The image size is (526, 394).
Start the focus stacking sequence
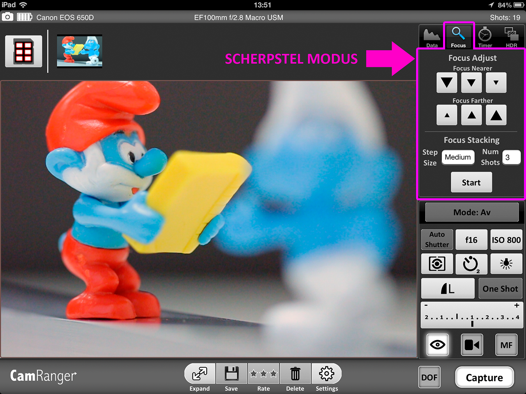471,182
